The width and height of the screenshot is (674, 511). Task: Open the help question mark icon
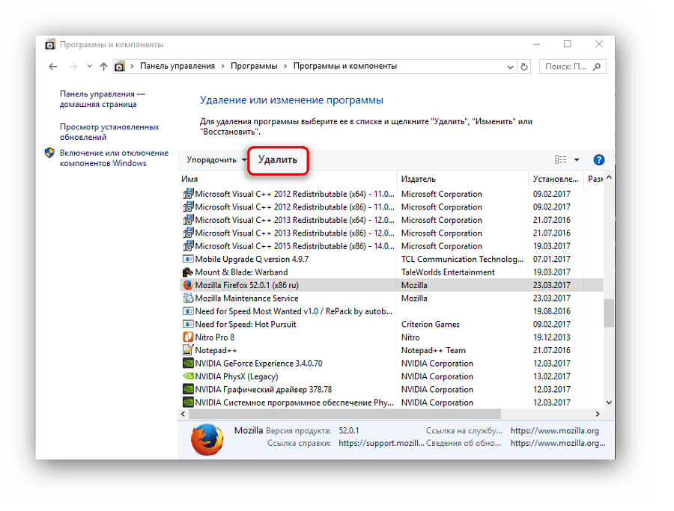598,159
